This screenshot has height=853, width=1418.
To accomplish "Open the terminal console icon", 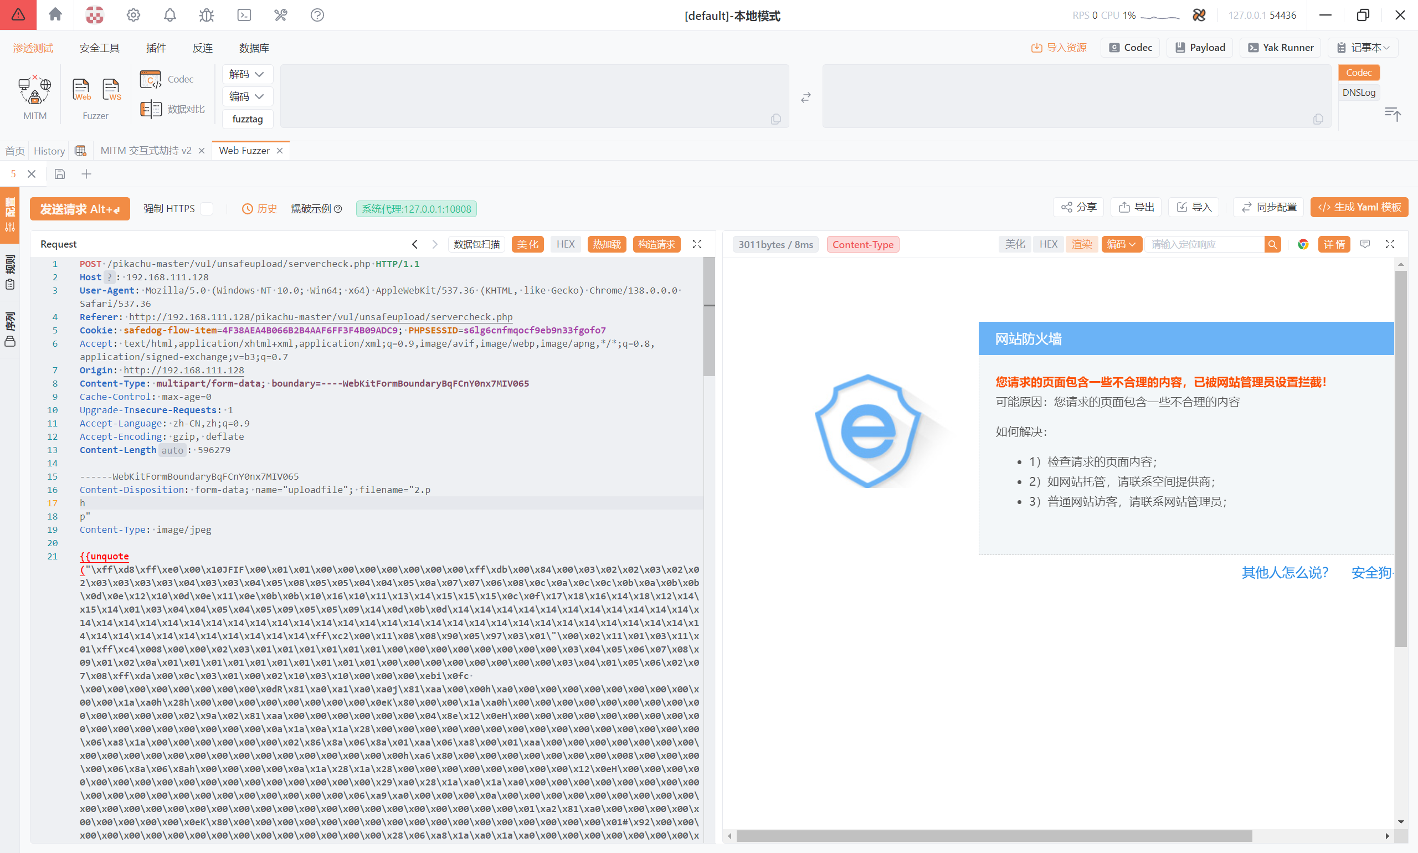I will 244,15.
